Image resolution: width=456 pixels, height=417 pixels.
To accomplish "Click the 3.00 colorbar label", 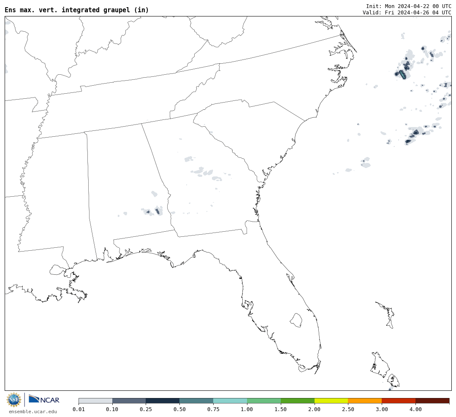I will (382, 409).
